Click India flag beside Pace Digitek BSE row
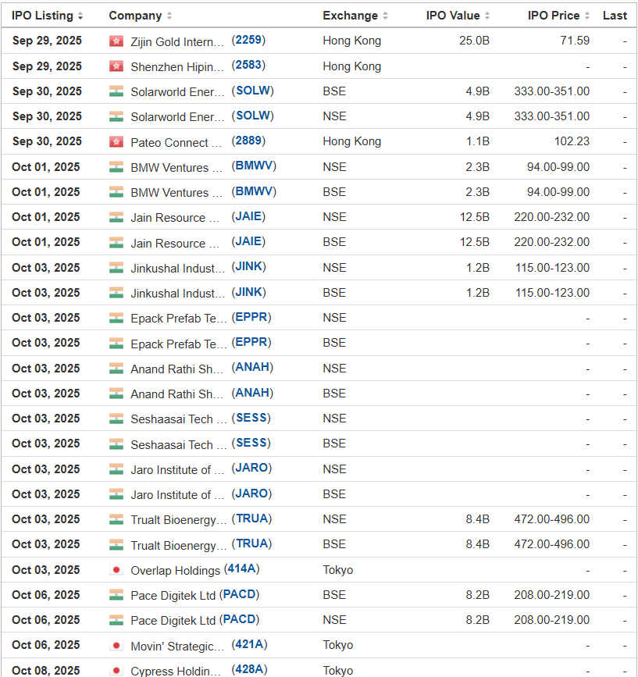 116,595
